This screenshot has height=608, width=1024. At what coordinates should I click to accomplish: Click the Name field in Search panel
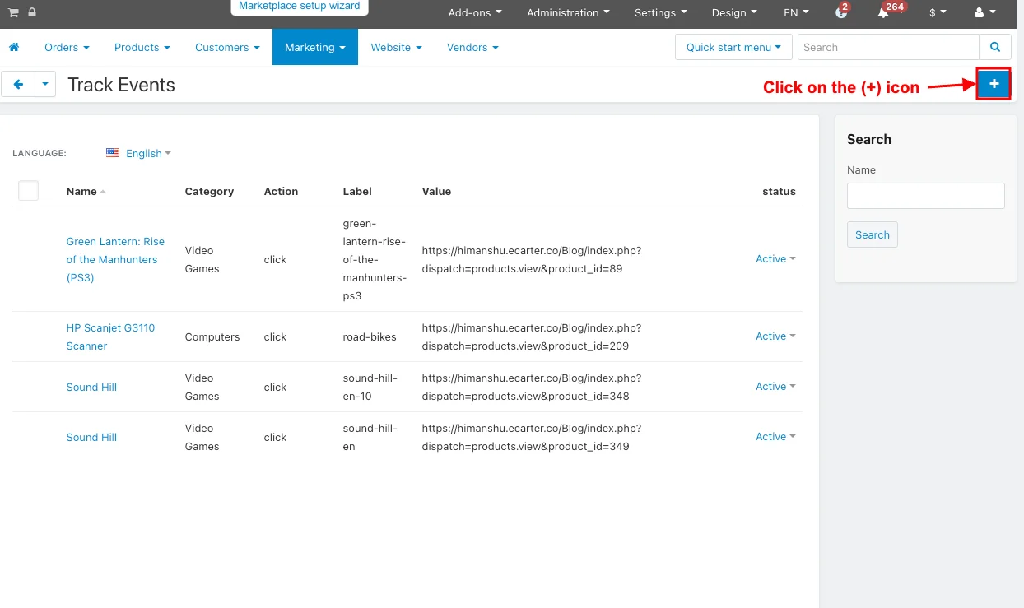[x=925, y=196]
